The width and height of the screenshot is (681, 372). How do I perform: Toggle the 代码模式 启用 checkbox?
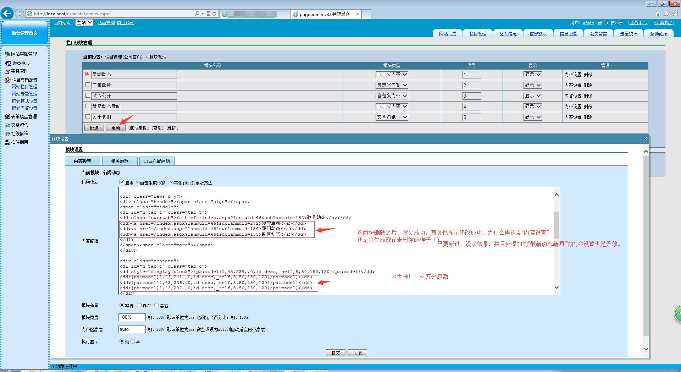[x=122, y=182]
